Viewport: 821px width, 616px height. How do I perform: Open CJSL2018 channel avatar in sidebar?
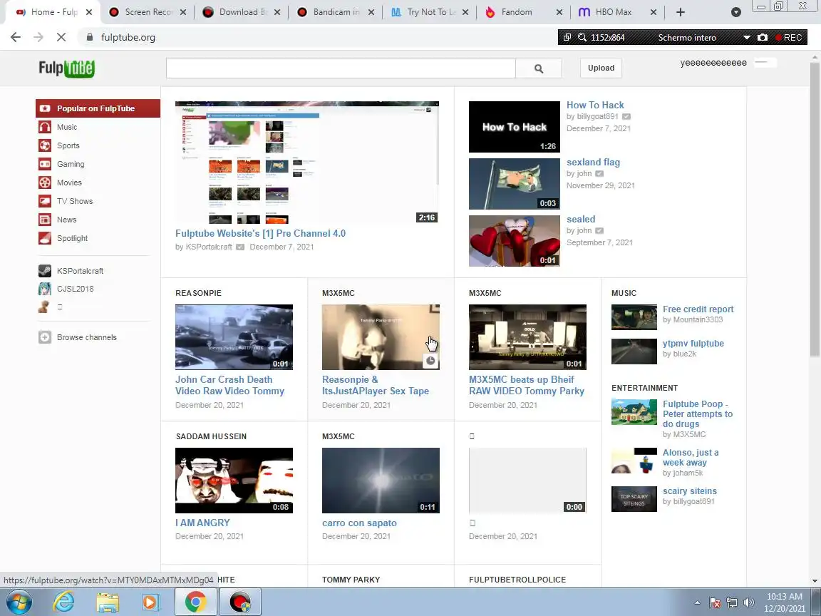45,289
